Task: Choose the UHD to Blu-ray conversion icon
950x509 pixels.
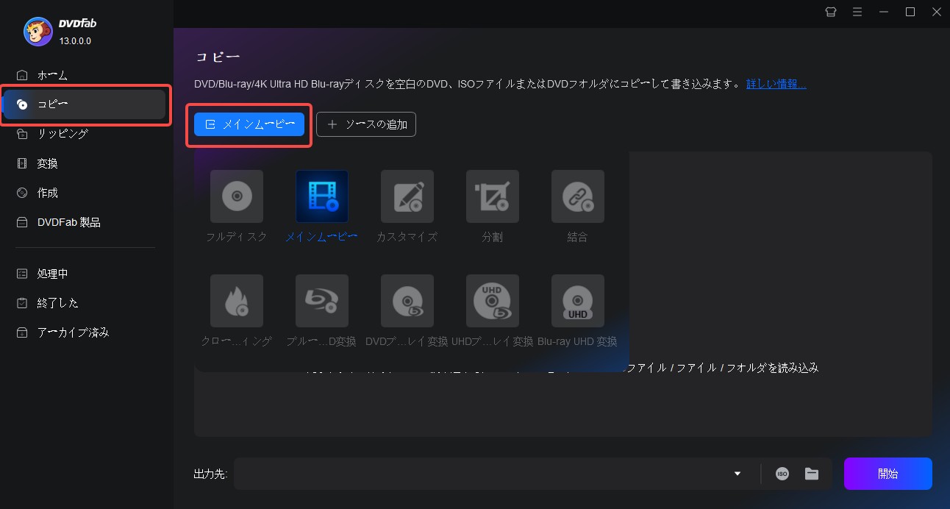Action: [x=492, y=301]
